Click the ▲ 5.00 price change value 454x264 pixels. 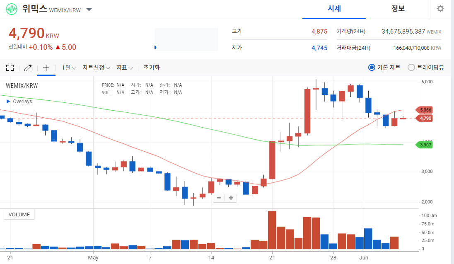(66, 47)
